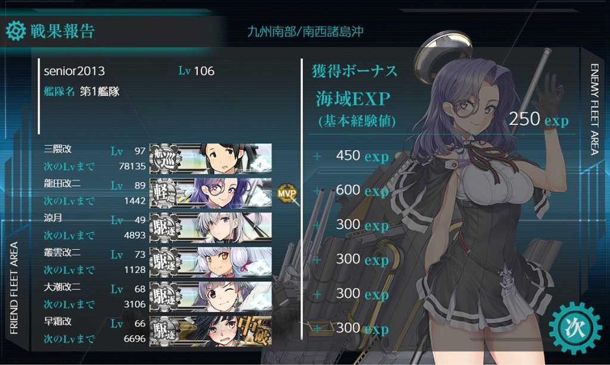Click the 航巡 class badge on 三隈改
610x365 pixels.
tap(166, 159)
